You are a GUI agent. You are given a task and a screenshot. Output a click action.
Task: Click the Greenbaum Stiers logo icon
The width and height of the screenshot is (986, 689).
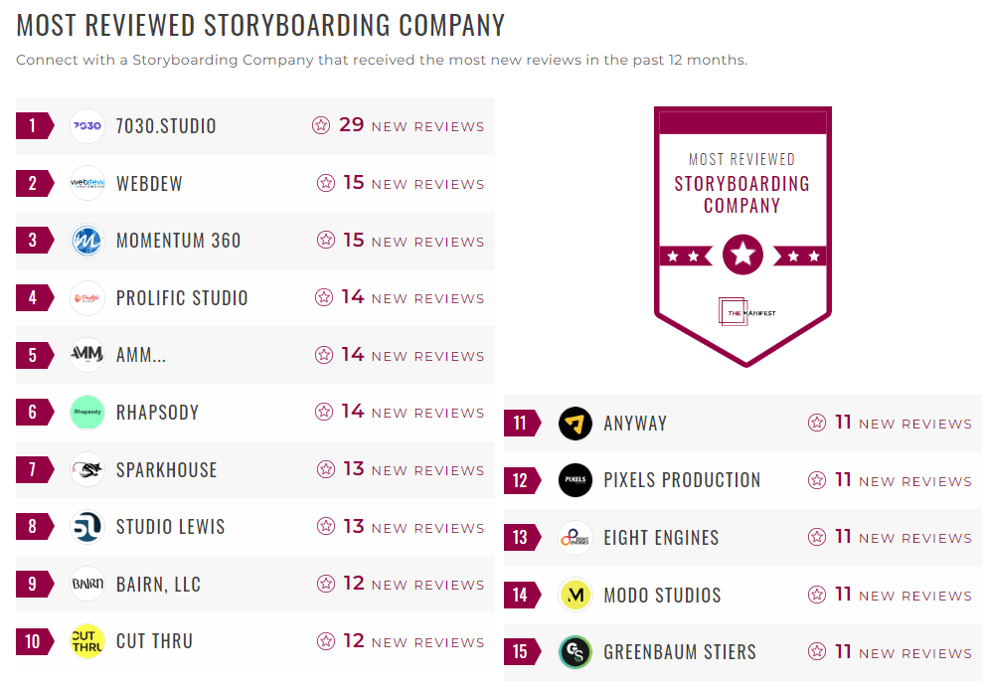pyautogui.click(x=575, y=652)
